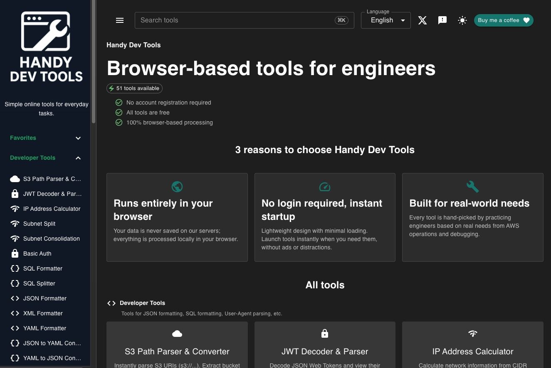This screenshot has height=368, width=551.
Task: Expand the Favorites section
Action: coord(78,138)
